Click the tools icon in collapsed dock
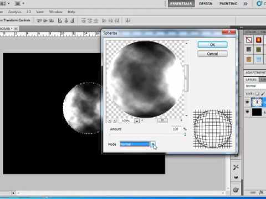 [x=236, y=167]
